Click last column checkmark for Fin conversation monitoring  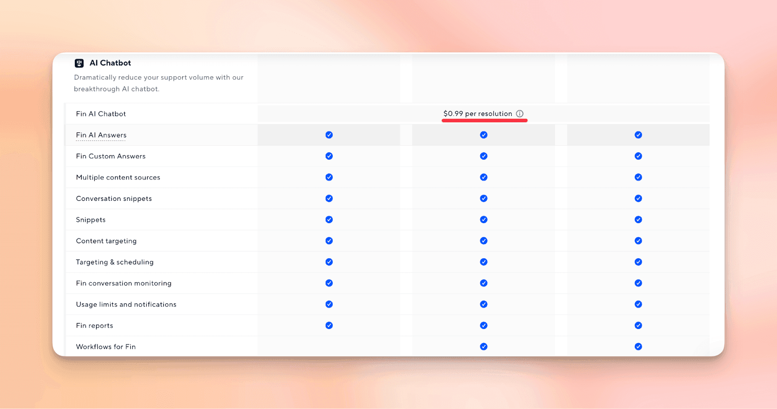[x=638, y=283]
